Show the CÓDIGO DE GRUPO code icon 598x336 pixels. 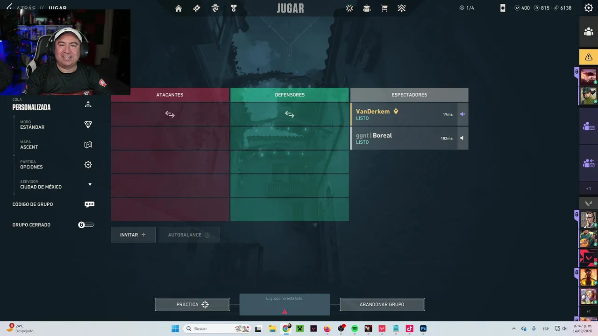(x=89, y=204)
